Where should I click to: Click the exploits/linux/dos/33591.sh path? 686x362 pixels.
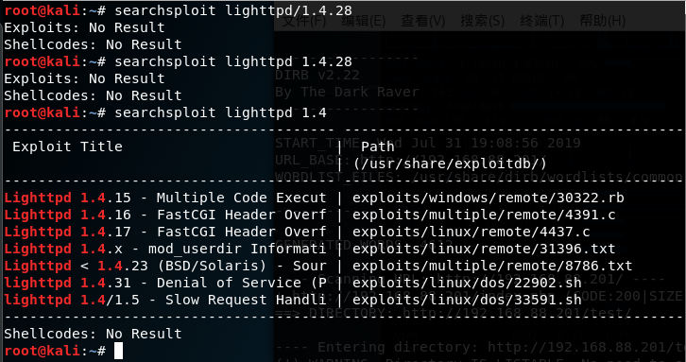click(467, 300)
